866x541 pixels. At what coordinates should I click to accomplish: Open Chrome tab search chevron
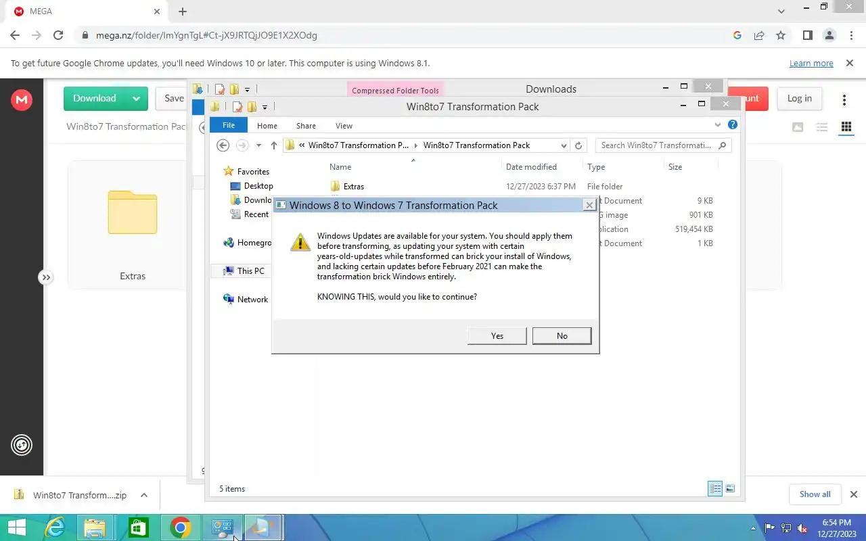782,11
